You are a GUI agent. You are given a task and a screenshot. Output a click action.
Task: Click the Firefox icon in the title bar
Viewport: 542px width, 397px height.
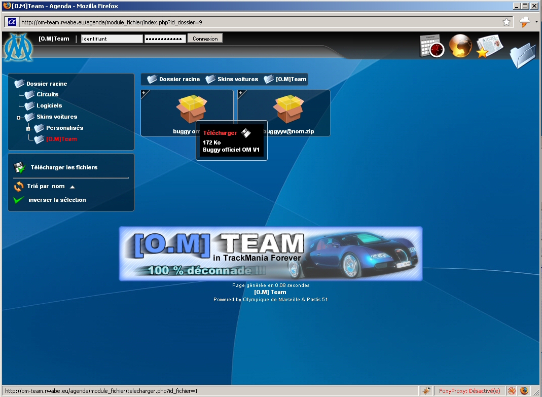tap(7, 6)
